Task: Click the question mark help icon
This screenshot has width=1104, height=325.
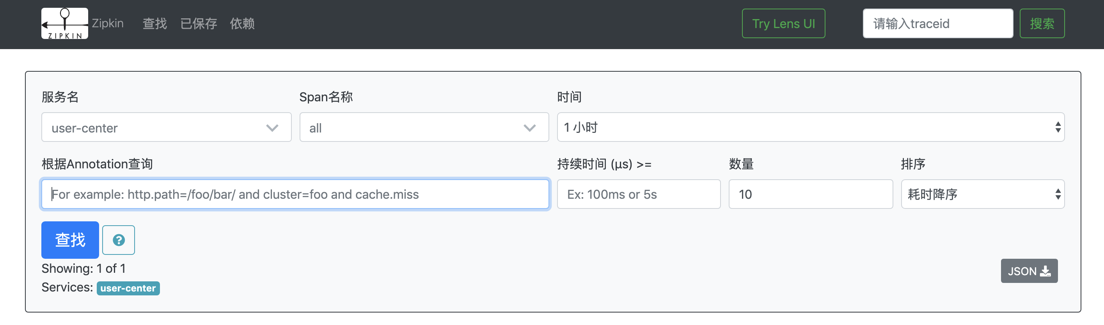Action: (x=119, y=240)
